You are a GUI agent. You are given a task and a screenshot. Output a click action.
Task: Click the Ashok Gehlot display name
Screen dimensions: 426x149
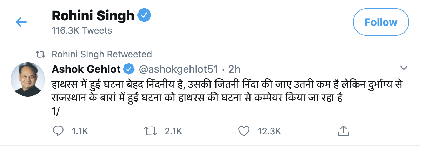click(x=86, y=69)
